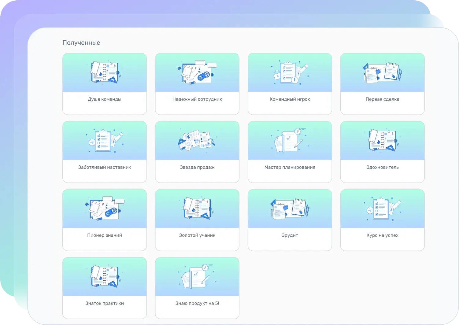
Task: Open the Знаток практики badge illustration
Action: (105, 277)
